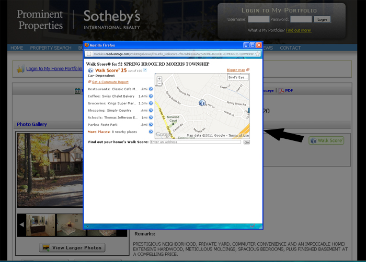
Task: Open the Bigger map link
Action: pyautogui.click(x=236, y=69)
